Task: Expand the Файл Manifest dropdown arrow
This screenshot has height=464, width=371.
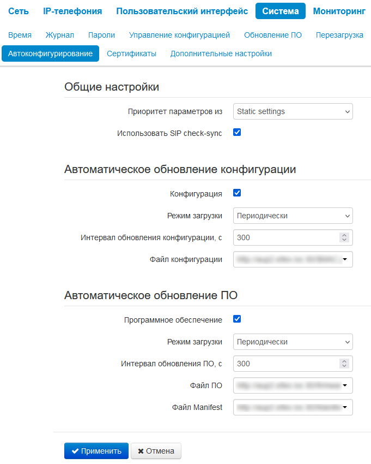Action: (x=345, y=407)
